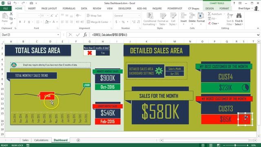This screenshot has height=147, width=261.
Task: Open Conditional Formatting menu
Action: (x=150, y=19)
